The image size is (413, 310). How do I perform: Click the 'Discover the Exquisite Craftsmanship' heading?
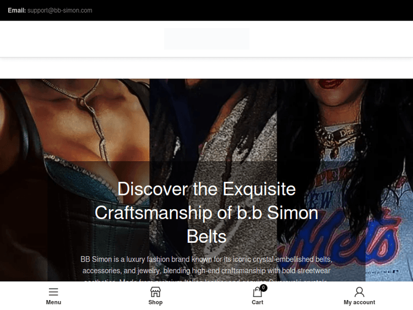pos(206,213)
